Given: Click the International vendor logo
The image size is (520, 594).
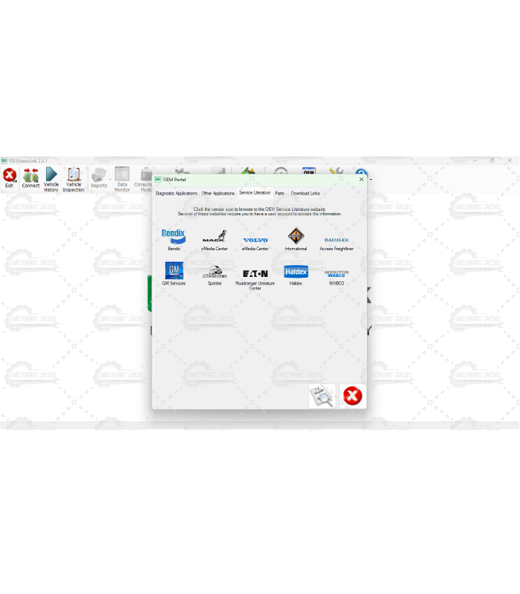Looking at the screenshot, I should click(x=296, y=237).
